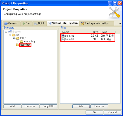Select the first.vfs tree label
Image resolution: width=123 pixels, height=116 pixels.
(x=16, y=32)
